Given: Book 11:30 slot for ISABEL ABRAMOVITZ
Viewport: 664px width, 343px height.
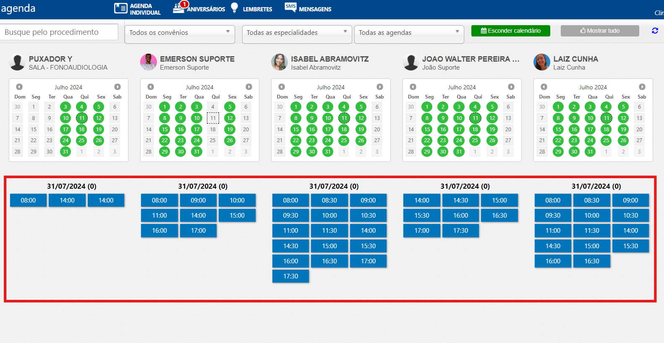Looking at the screenshot, I should click(x=329, y=231).
